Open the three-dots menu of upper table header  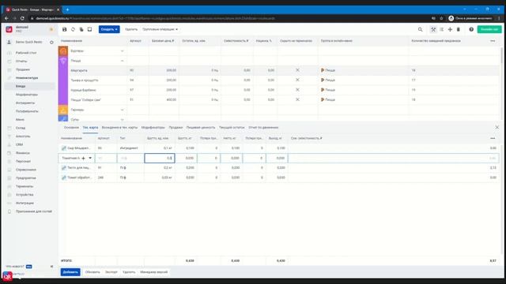point(493,41)
